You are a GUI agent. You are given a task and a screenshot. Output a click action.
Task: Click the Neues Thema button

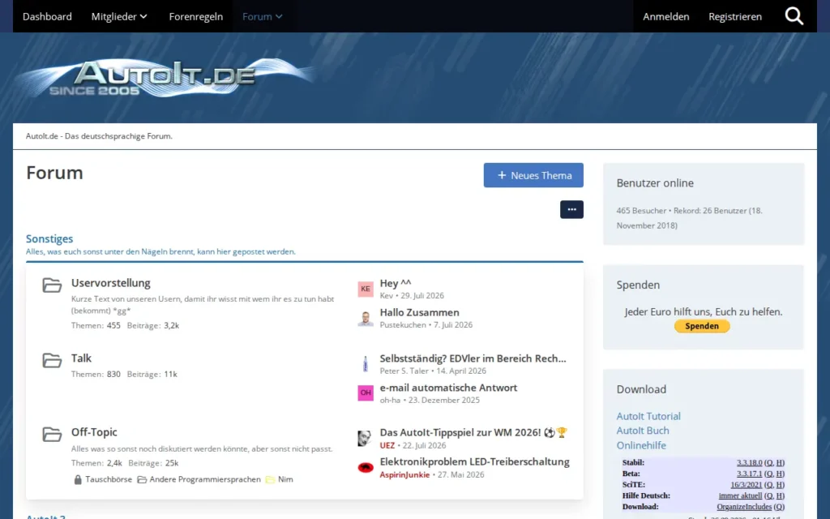[533, 175]
